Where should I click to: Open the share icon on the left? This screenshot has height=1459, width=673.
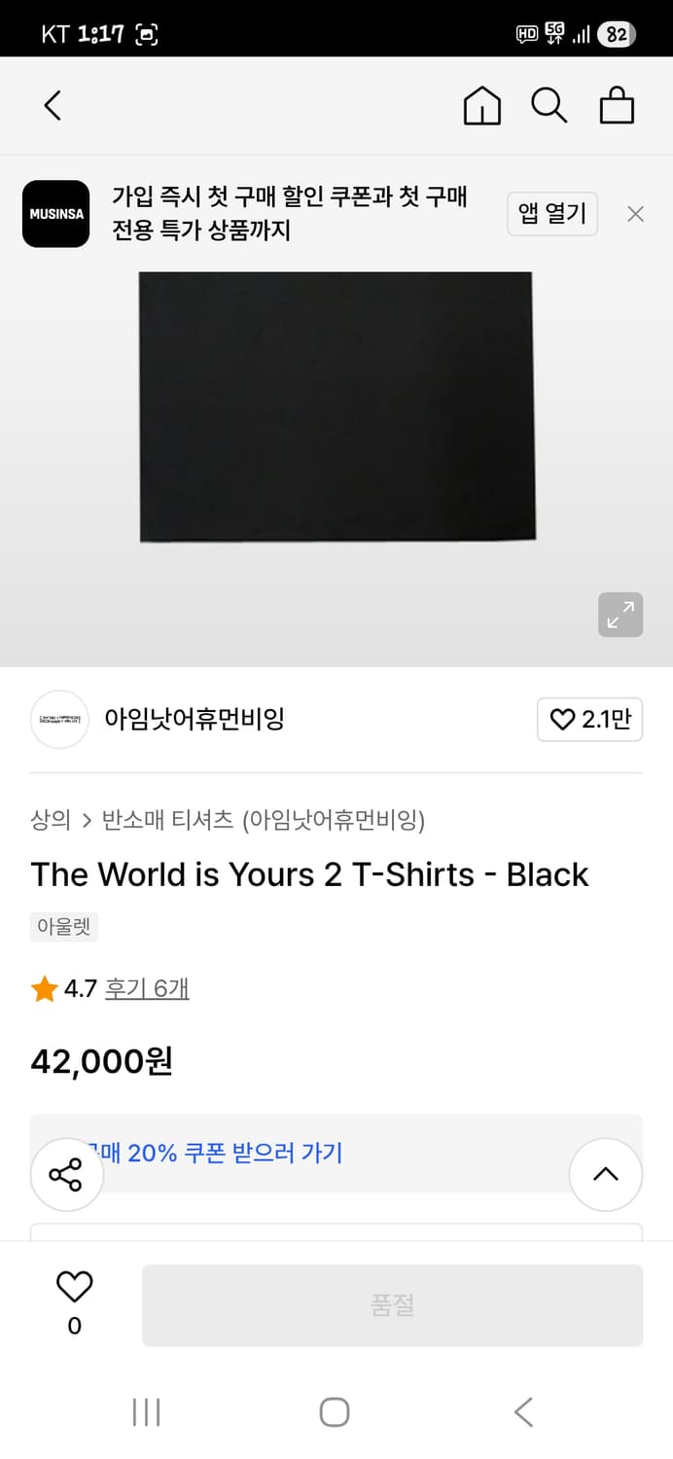click(66, 1174)
